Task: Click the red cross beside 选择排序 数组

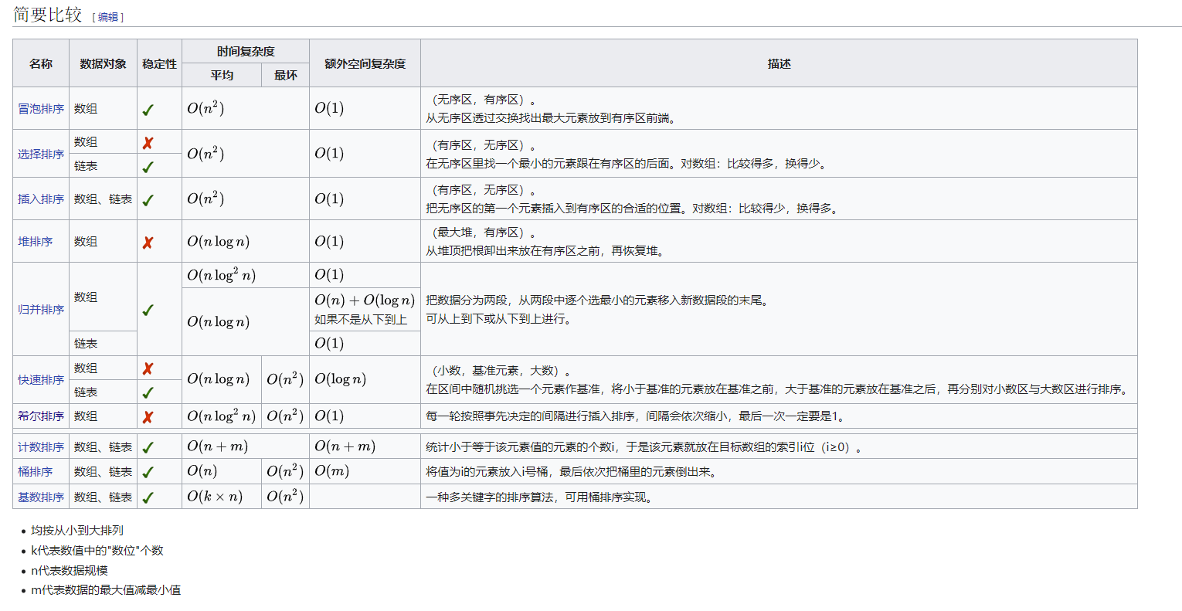Action: tap(148, 143)
